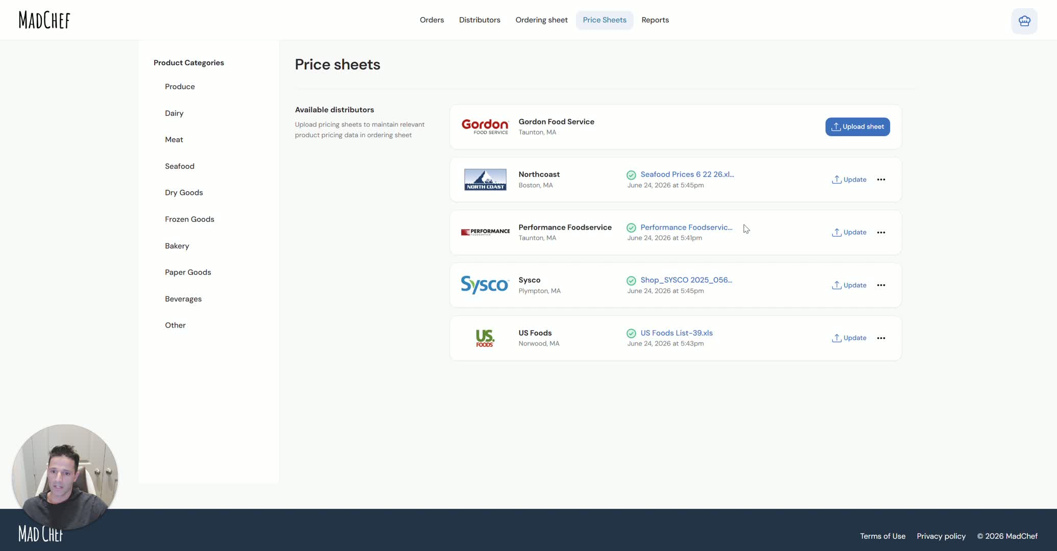Click the Norwood, MA location text
Viewport: 1057px width, 551px height.
(539, 343)
